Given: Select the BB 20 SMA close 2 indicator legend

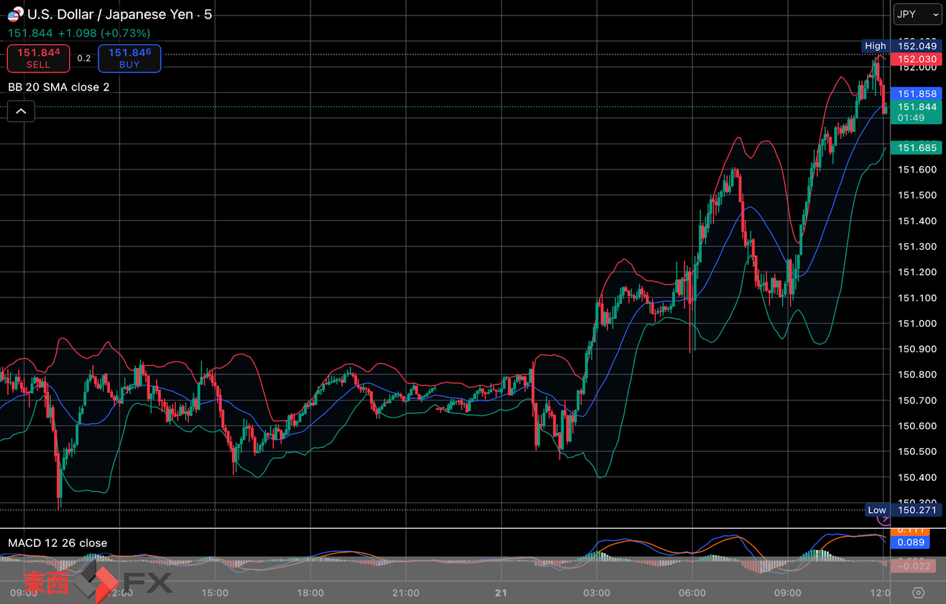Looking at the screenshot, I should [x=59, y=87].
